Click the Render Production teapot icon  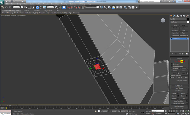tap(137, 7)
